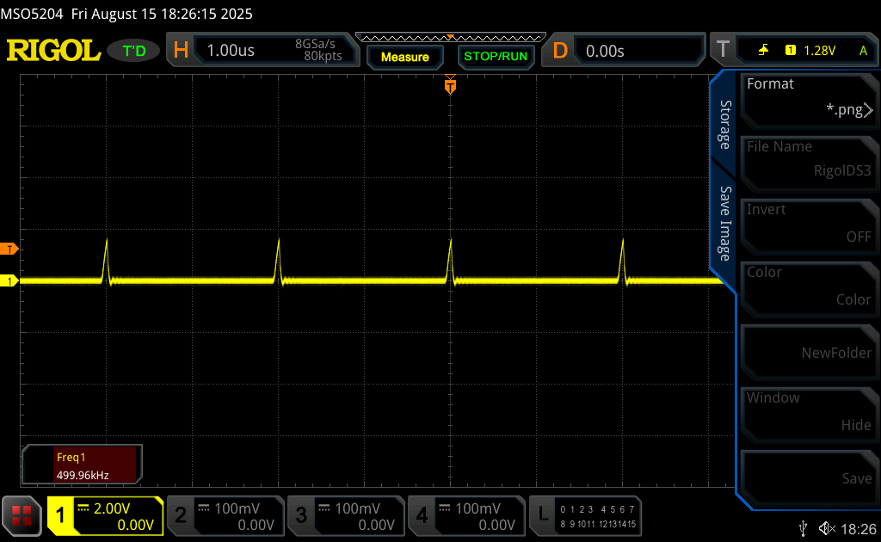Screen dimensions: 881x542
Task: Toggle channel 2 on
Action: pos(225,515)
